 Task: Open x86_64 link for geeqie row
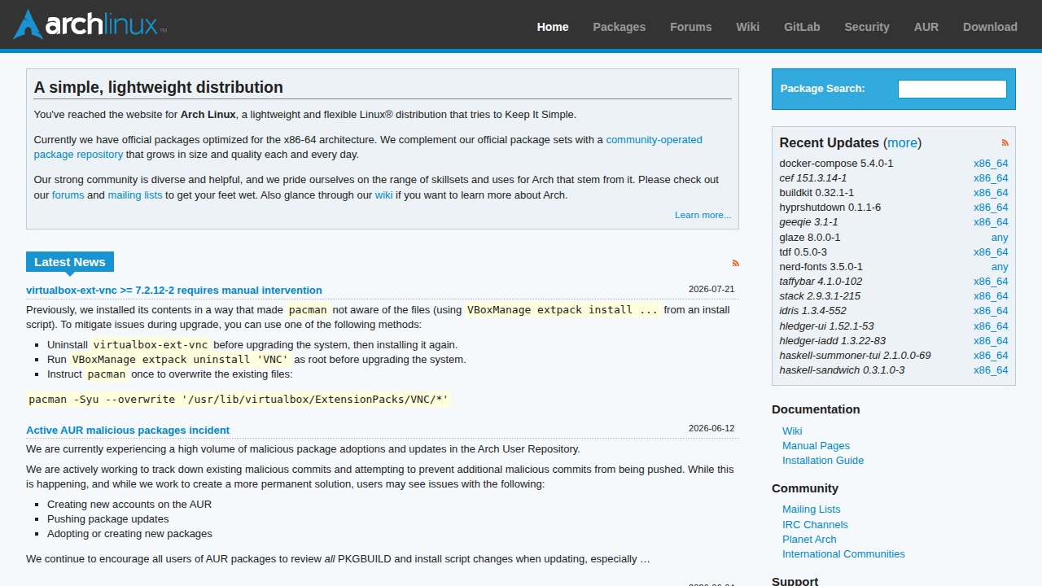991,222
